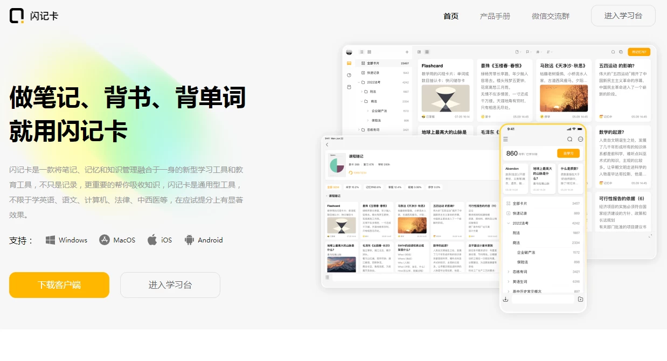Viewport: 667px width, 361px height.
Task: Click the yellow 下载客户端 button
Action: [x=59, y=285]
